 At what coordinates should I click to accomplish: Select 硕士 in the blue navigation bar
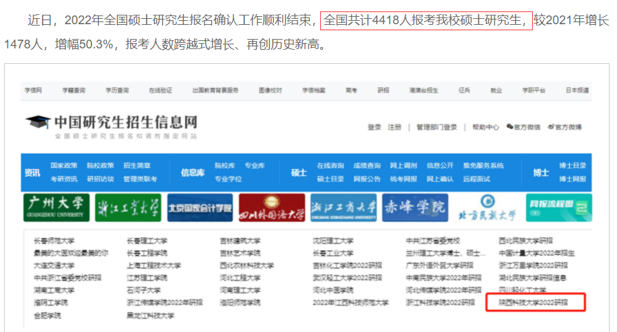coord(299,173)
